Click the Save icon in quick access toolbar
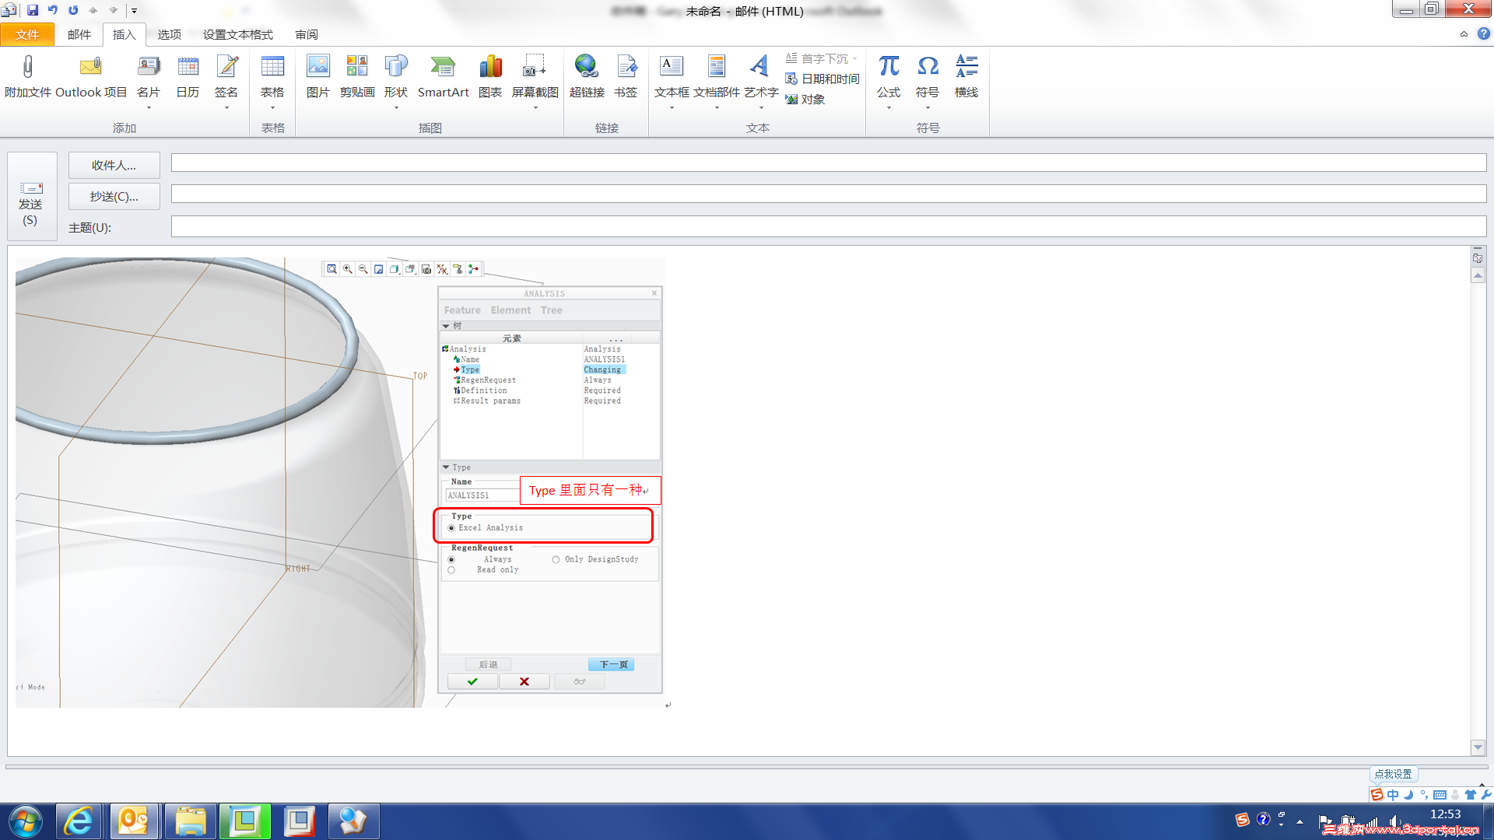The width and height of the screenshot is (1494, 840). click(33, 10)
